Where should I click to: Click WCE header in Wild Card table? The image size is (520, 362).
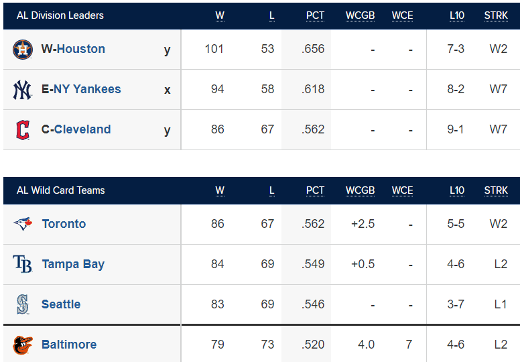pos(402,190)
